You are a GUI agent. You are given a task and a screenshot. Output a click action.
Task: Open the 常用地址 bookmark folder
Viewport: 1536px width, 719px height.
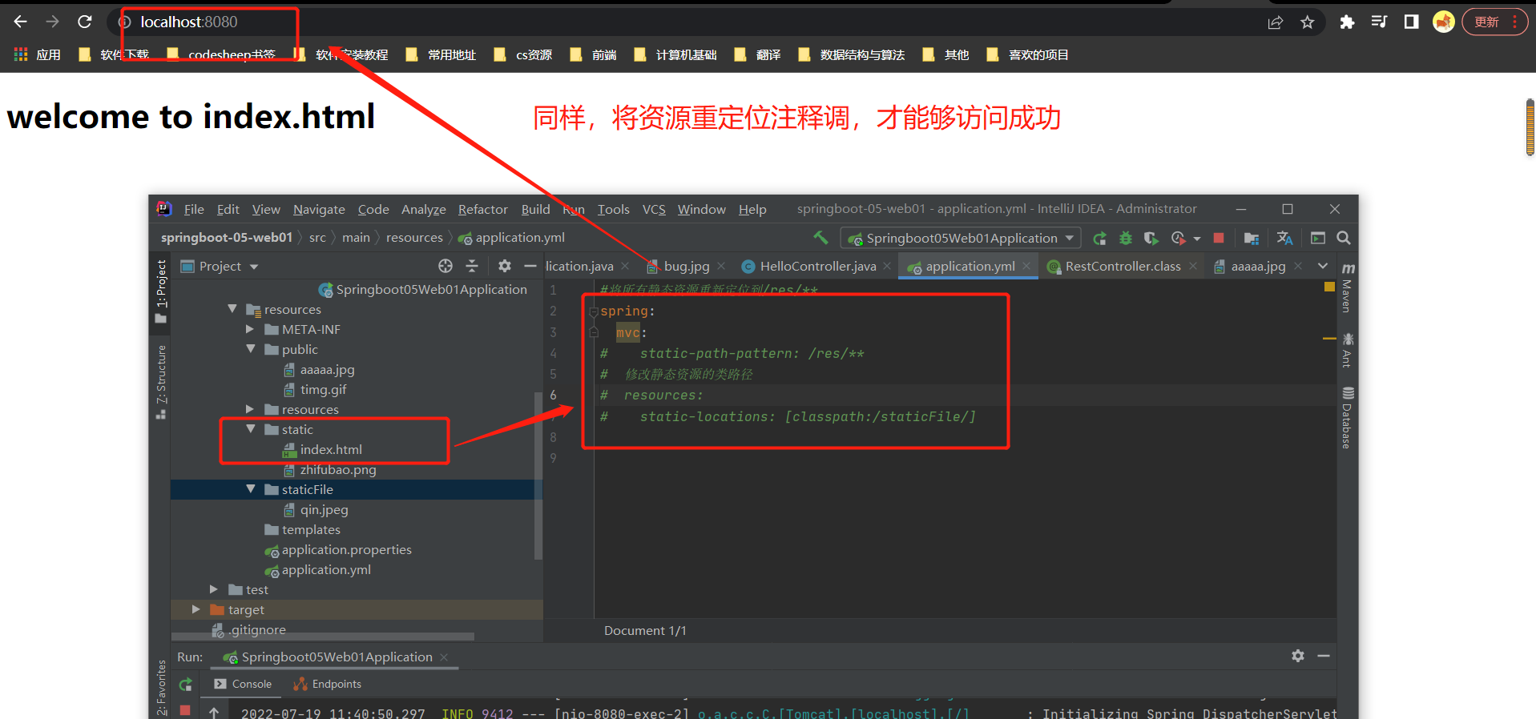(x=441, y=54)
